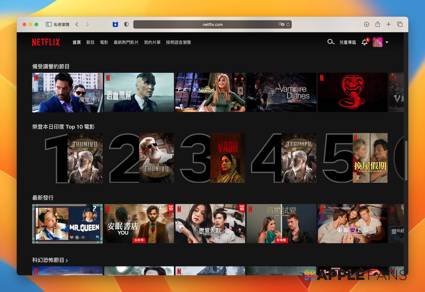Reload the netflix.com page
Image resolution: width=425 pixels, height=292 pixels.
click(288, 24)
